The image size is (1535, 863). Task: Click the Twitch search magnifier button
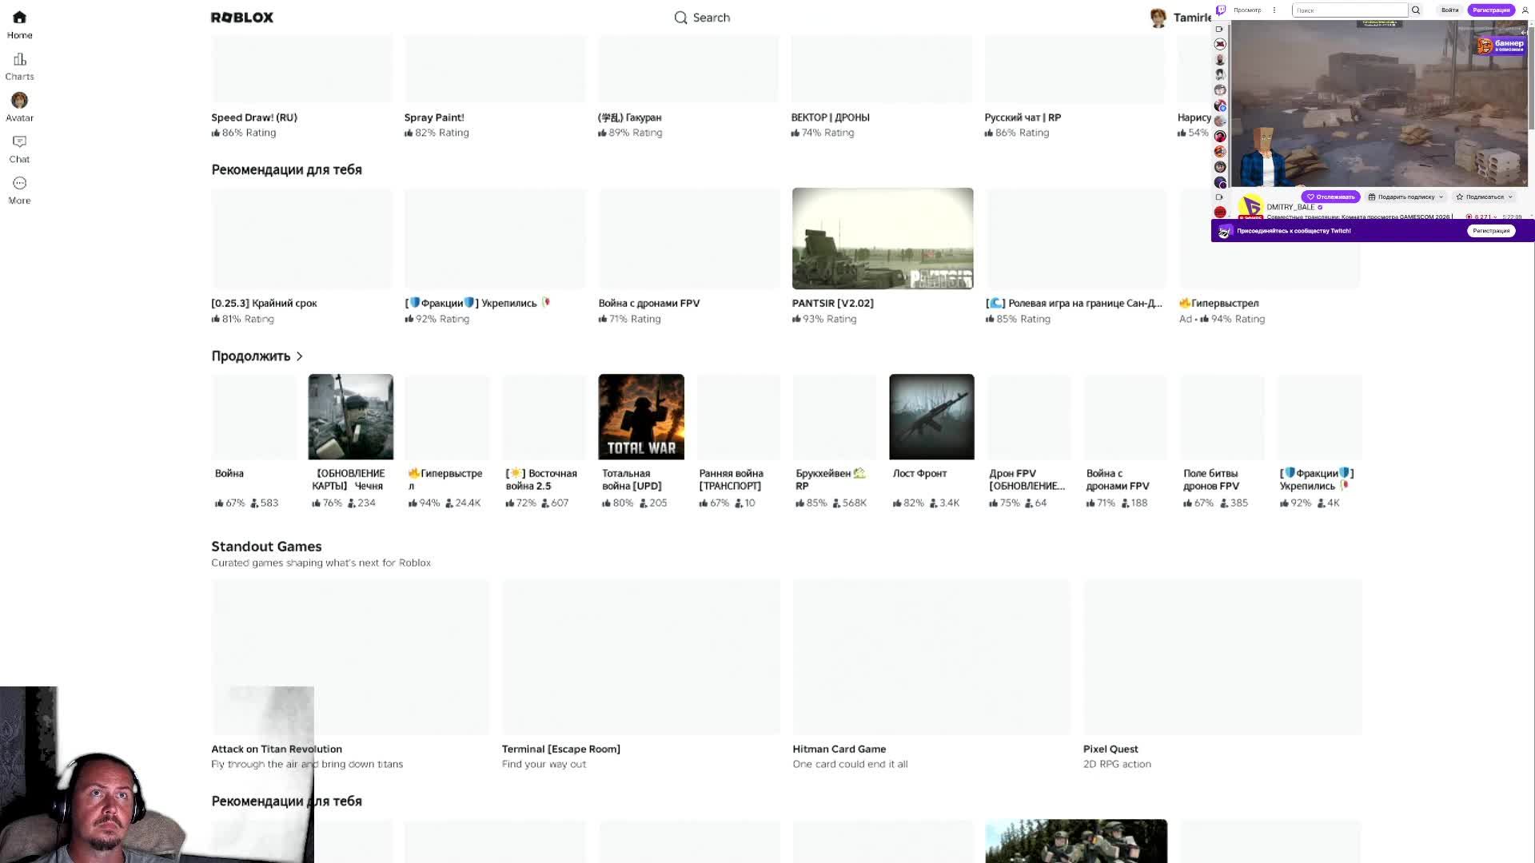(1416, 10)
